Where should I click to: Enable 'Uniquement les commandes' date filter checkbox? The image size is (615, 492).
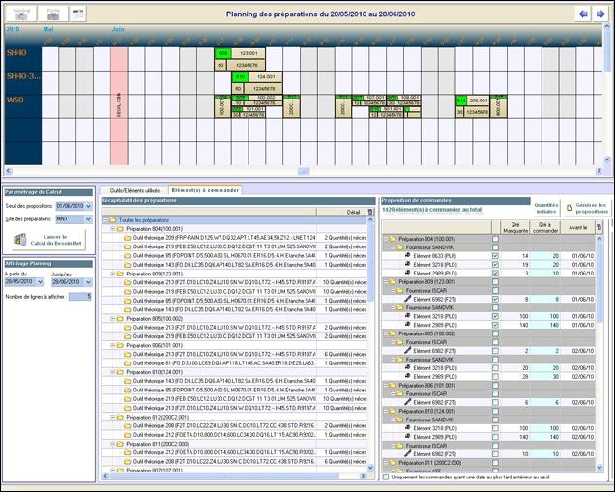(388, 476)
